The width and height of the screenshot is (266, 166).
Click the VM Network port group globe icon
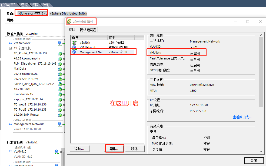[x=59, y=43]
